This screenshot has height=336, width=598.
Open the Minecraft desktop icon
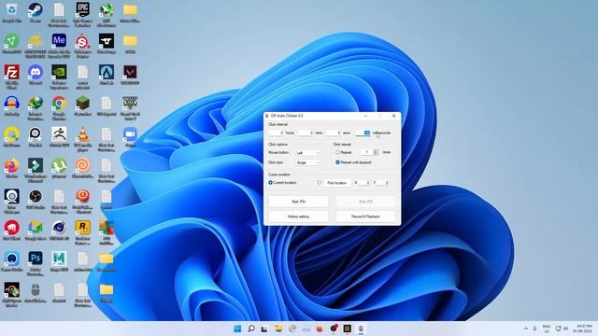click(x=83, y=106)
